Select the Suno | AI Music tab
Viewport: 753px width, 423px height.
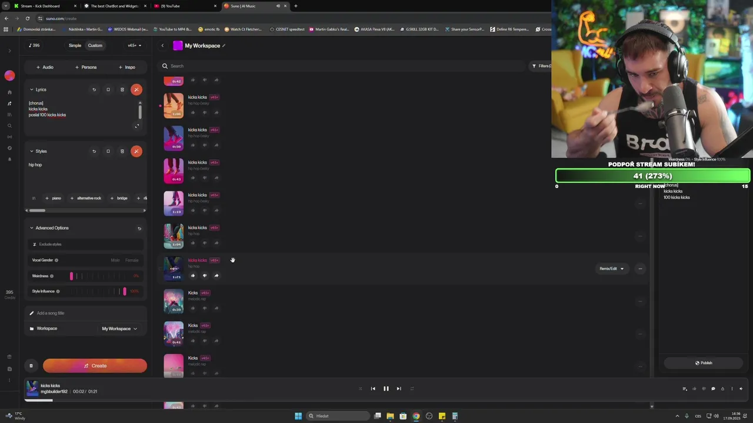click(255, 6)
